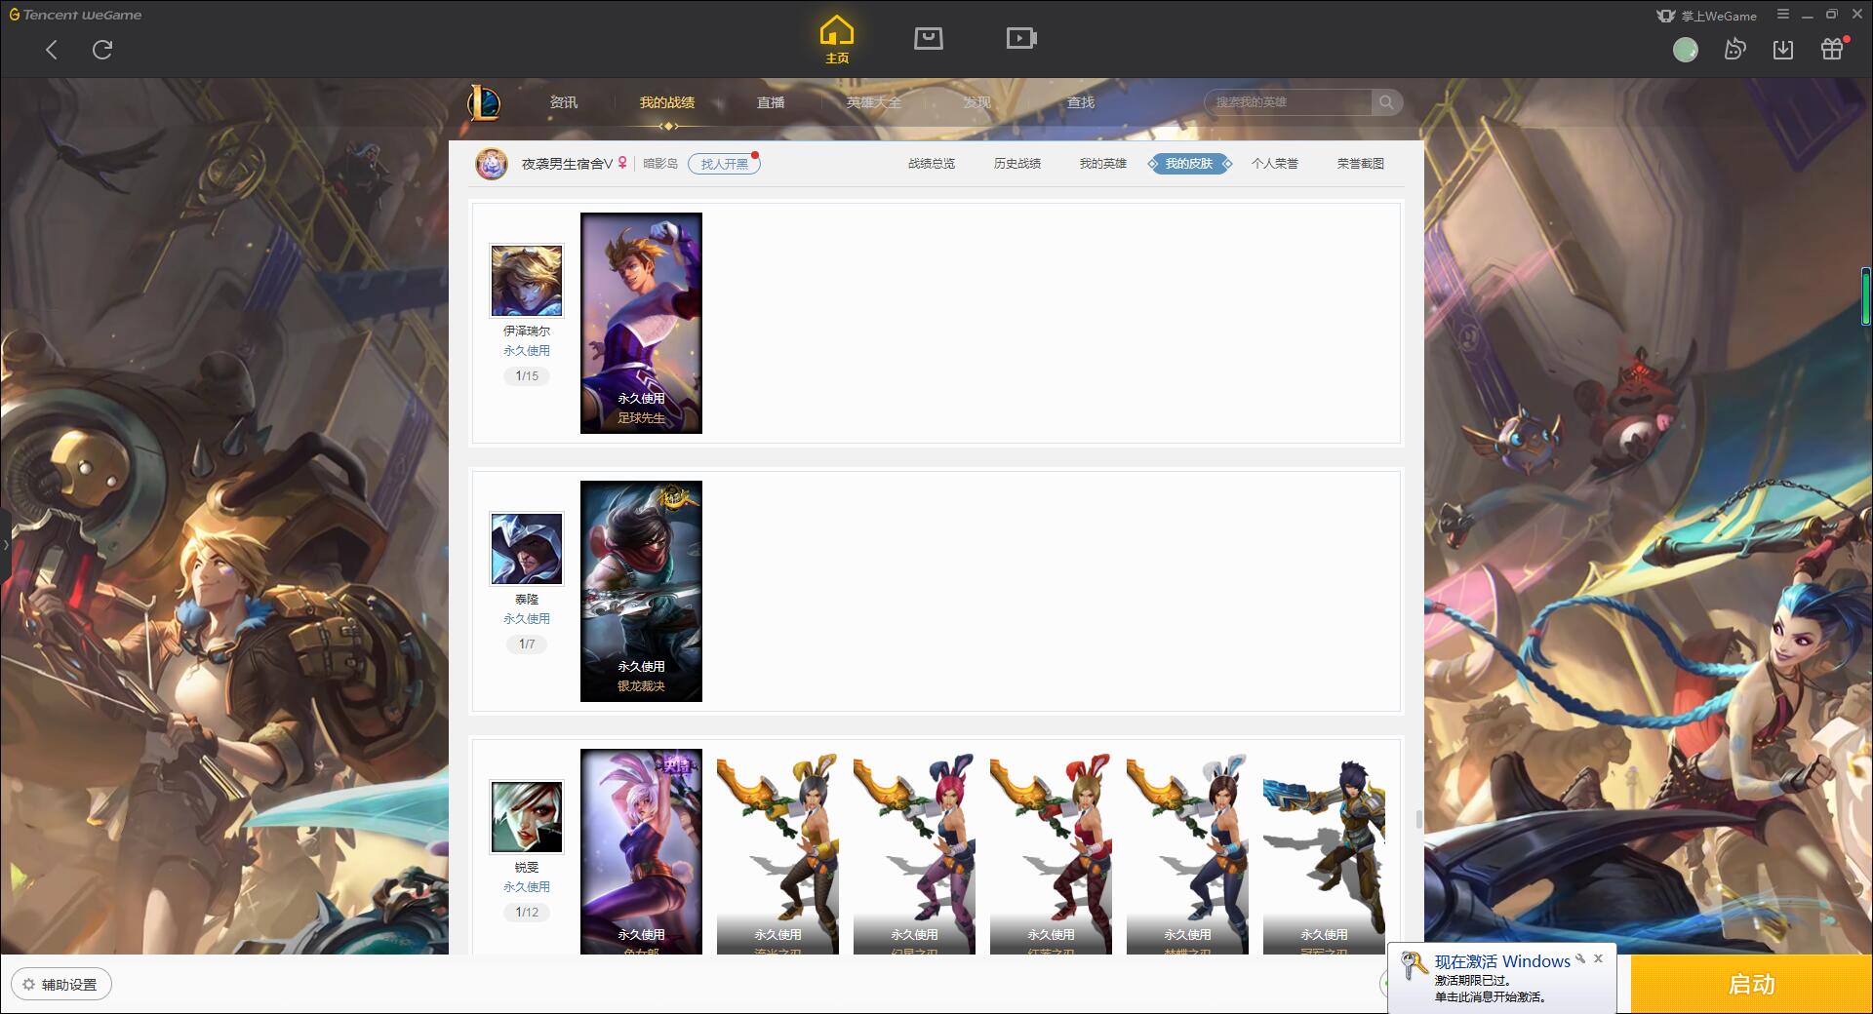Click the 启动 launch button
Viewport: 1873px width, 1014px height.
1751,985
